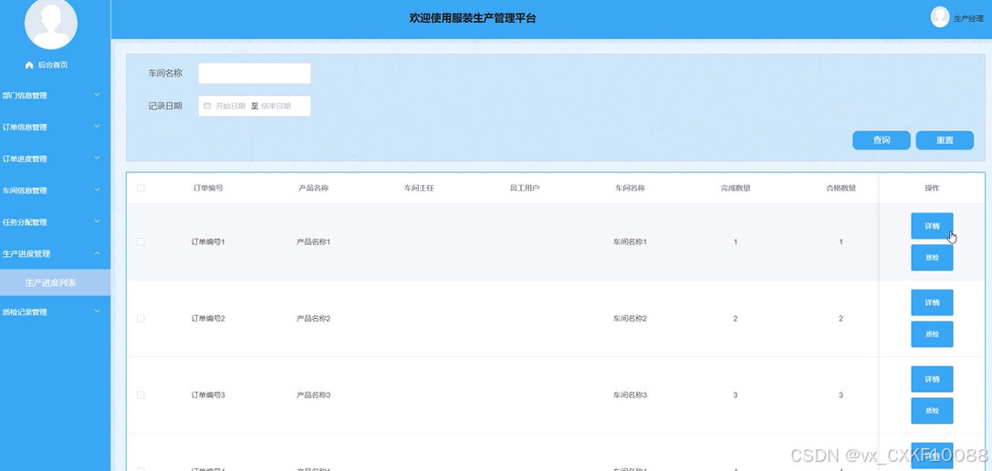Open 订单信息管理 menu item
The height and width of the screenshot is (471, 992).
[55, 127]
